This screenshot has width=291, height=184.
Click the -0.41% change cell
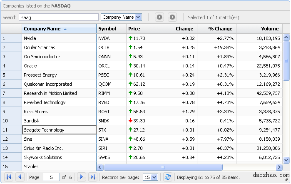[x=216, y=121]
